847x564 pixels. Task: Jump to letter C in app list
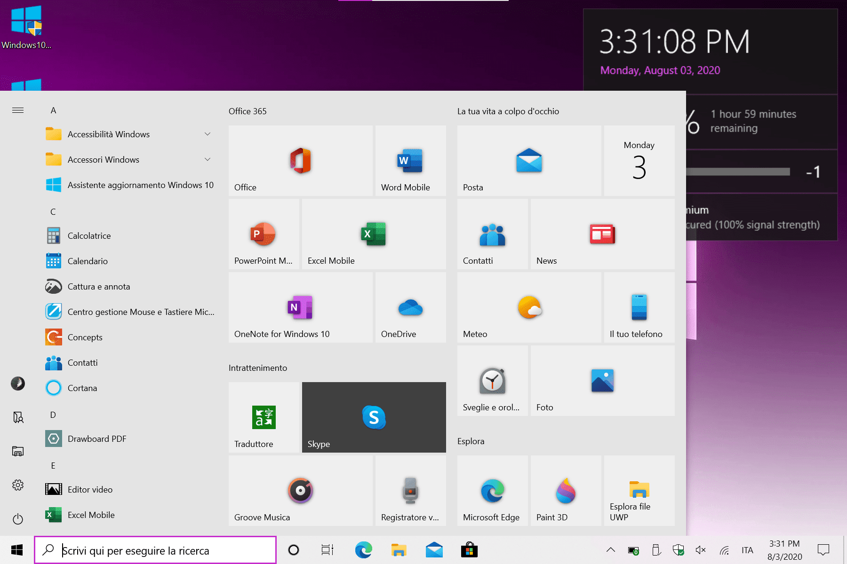pos(53,212)
